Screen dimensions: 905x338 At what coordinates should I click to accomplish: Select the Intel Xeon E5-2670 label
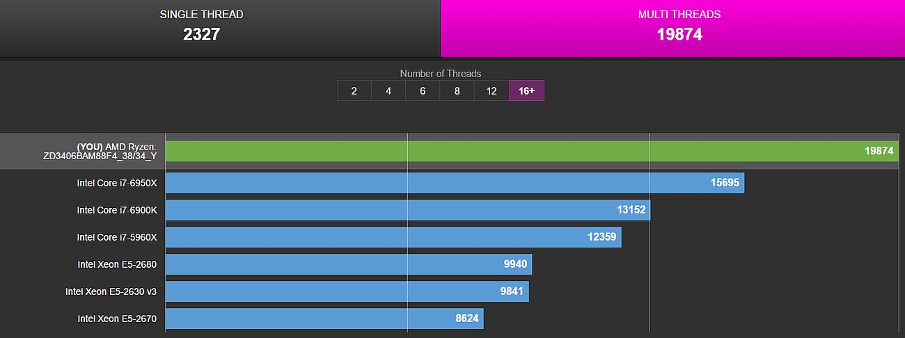(117, 319)
